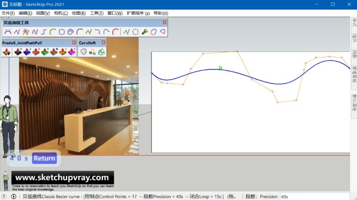This screenshot has width=357, height=200.
Task: Select the orange Extrude Push Pull (X) icon
Action: pos(63,52)
